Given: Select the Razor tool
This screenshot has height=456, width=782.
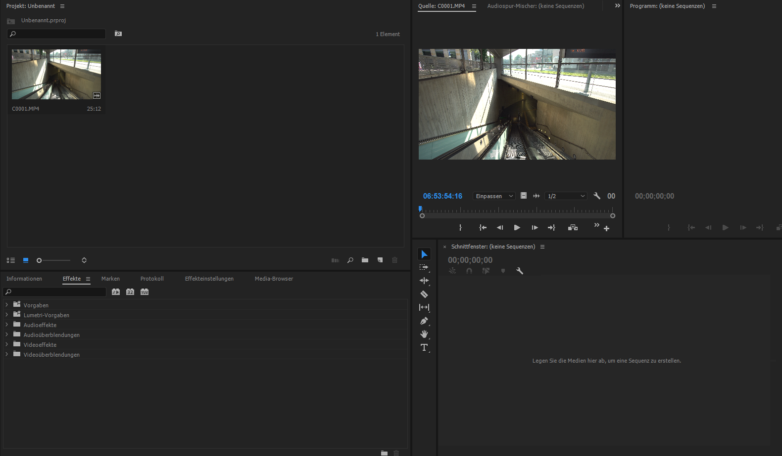Looking at the screenshot, I should pyautogui.click(x=424, y=294).
